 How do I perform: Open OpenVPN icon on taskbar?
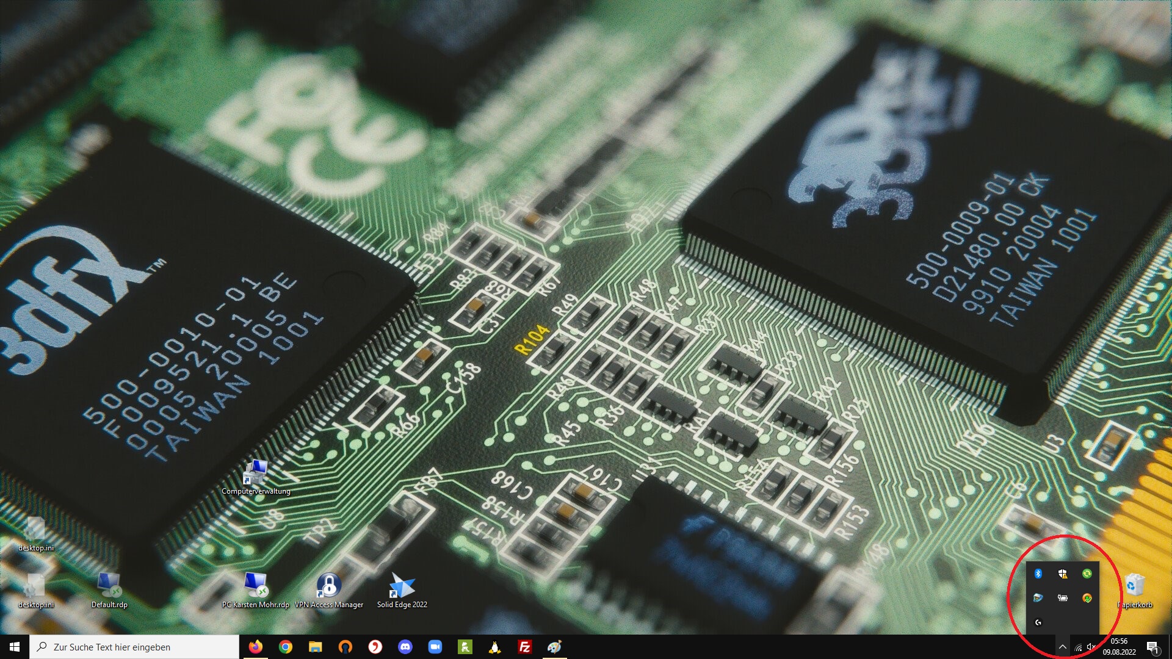coord(345,647)
